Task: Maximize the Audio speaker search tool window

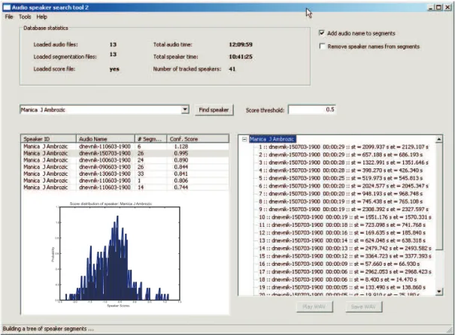Action: tap(438, 8)
